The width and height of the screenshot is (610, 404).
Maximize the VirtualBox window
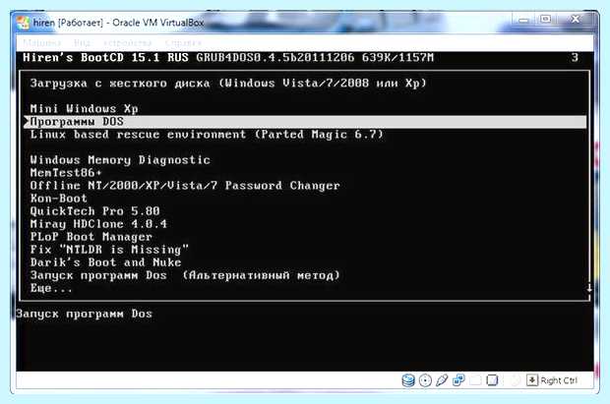545,19
